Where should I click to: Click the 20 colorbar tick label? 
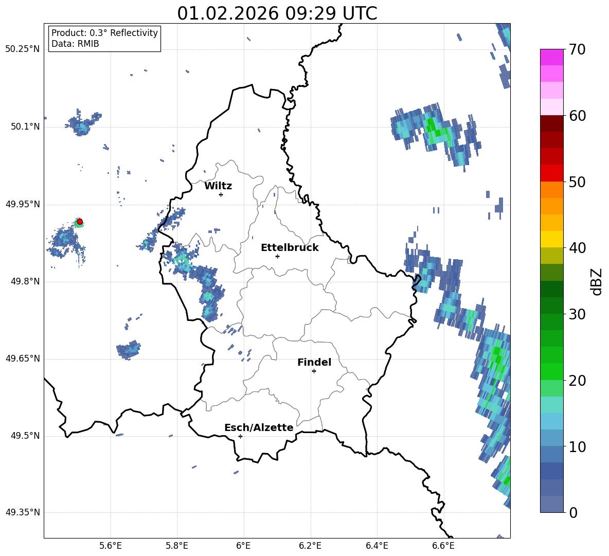click(x=577, y=381)
